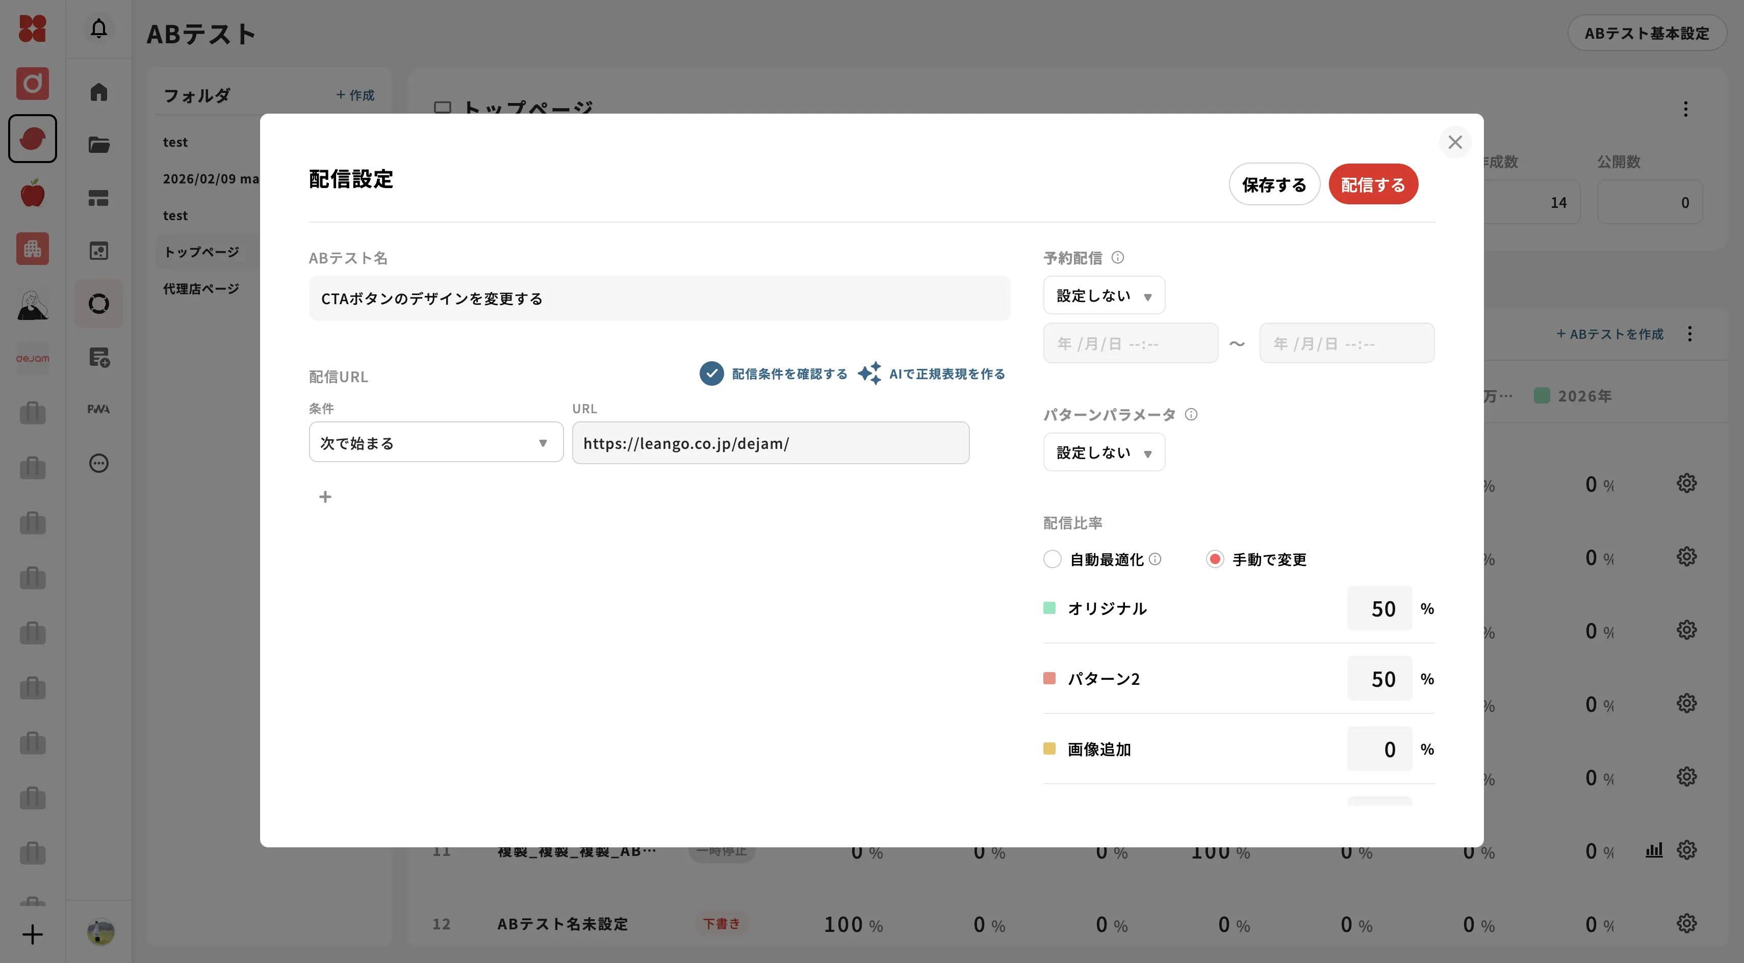Click the yellow 画像追加 color swatch
This screenshot has height=963, width=1744.
(x=1049, y=748)
